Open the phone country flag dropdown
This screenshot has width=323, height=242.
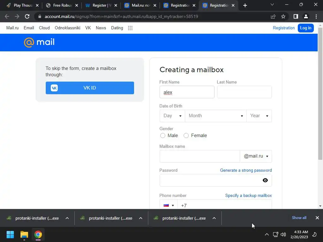[x=168, y=205]
